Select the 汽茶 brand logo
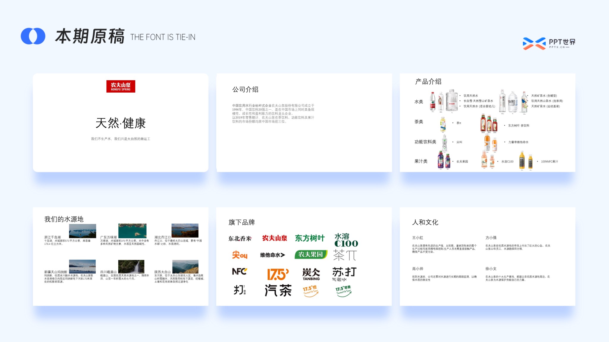This screenshot has height=342, width=609. coord(278,290)
